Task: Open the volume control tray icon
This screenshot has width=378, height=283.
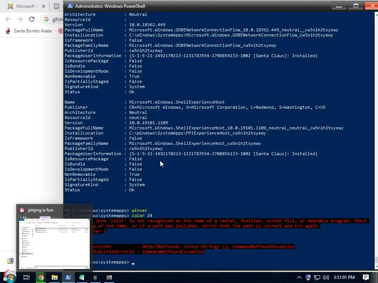Action: 326,277
